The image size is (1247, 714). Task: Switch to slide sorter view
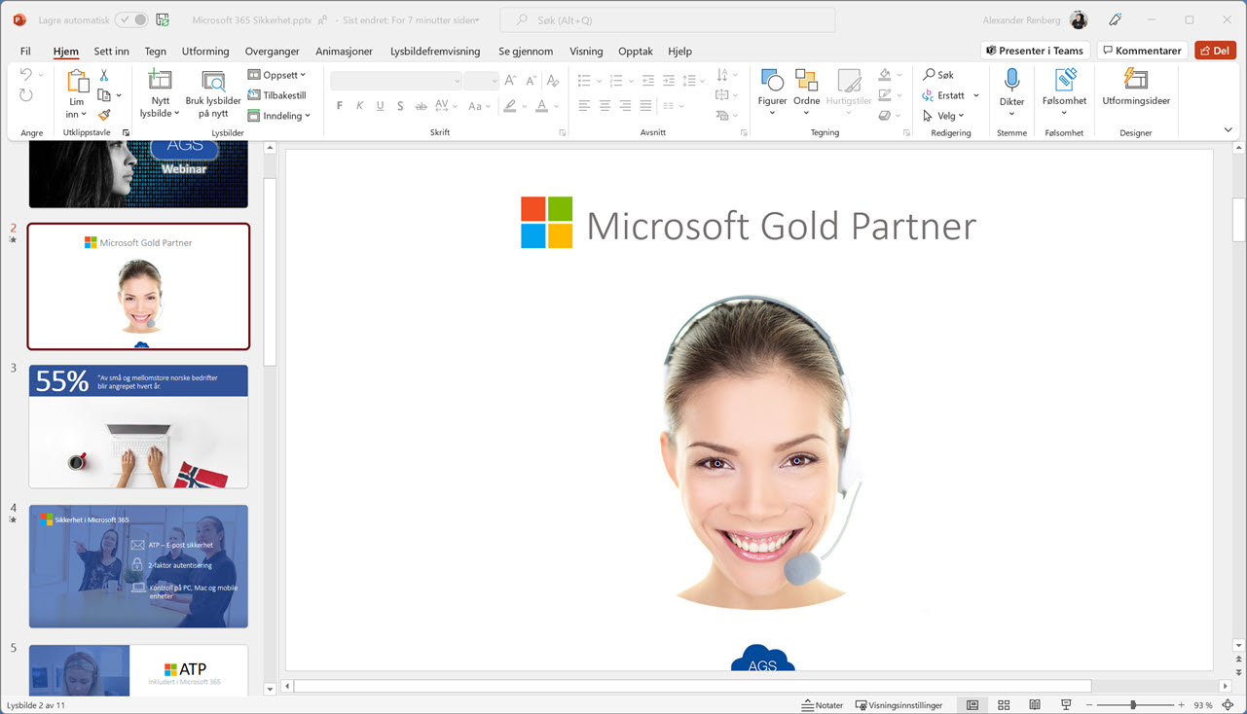click(1004, 705)
